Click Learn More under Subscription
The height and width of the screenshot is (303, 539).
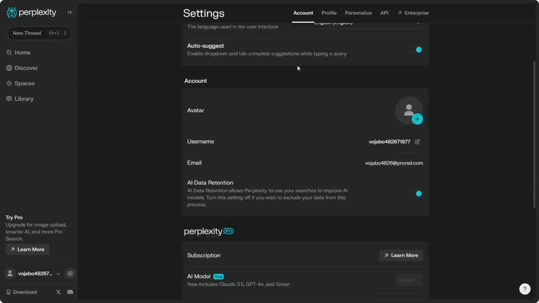[x=401, y=255]
